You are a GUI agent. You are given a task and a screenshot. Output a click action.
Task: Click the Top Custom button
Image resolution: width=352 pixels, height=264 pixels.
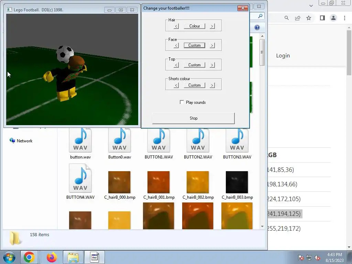pyautogui.click(x=195, y=65)
